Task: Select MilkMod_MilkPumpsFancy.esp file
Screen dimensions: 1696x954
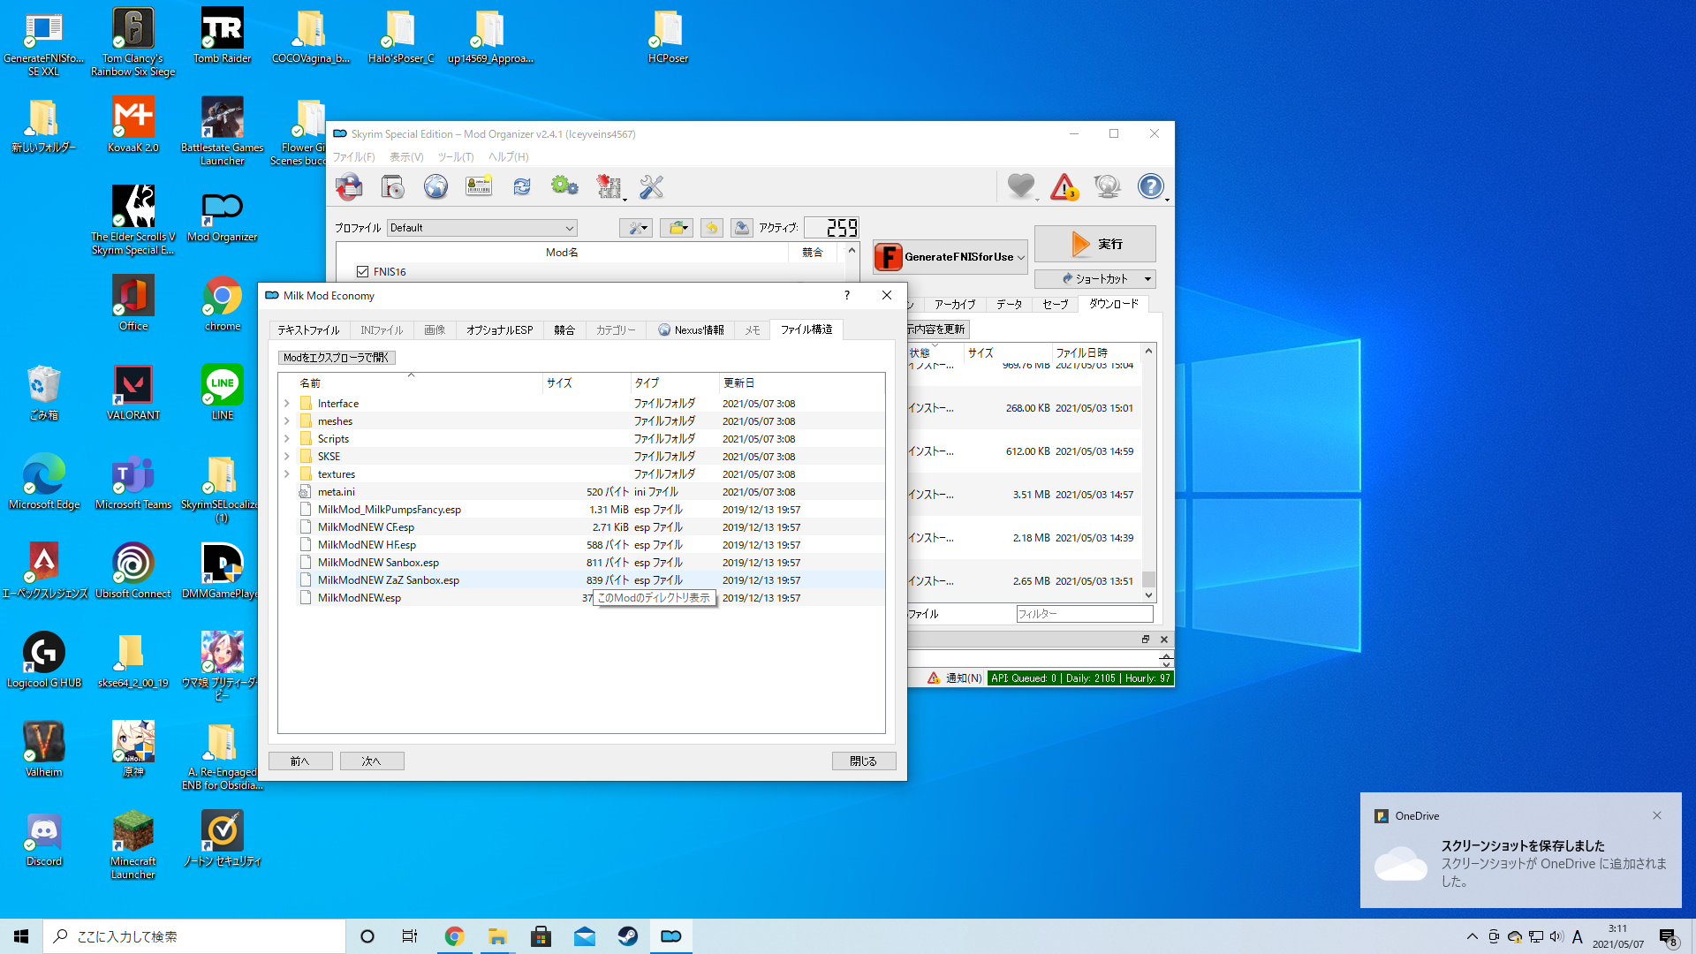Action: [x=390, y=510]
